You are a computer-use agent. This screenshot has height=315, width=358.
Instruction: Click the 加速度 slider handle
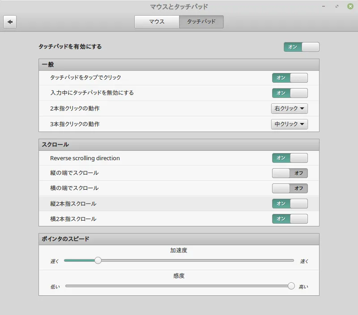[98, 260]
